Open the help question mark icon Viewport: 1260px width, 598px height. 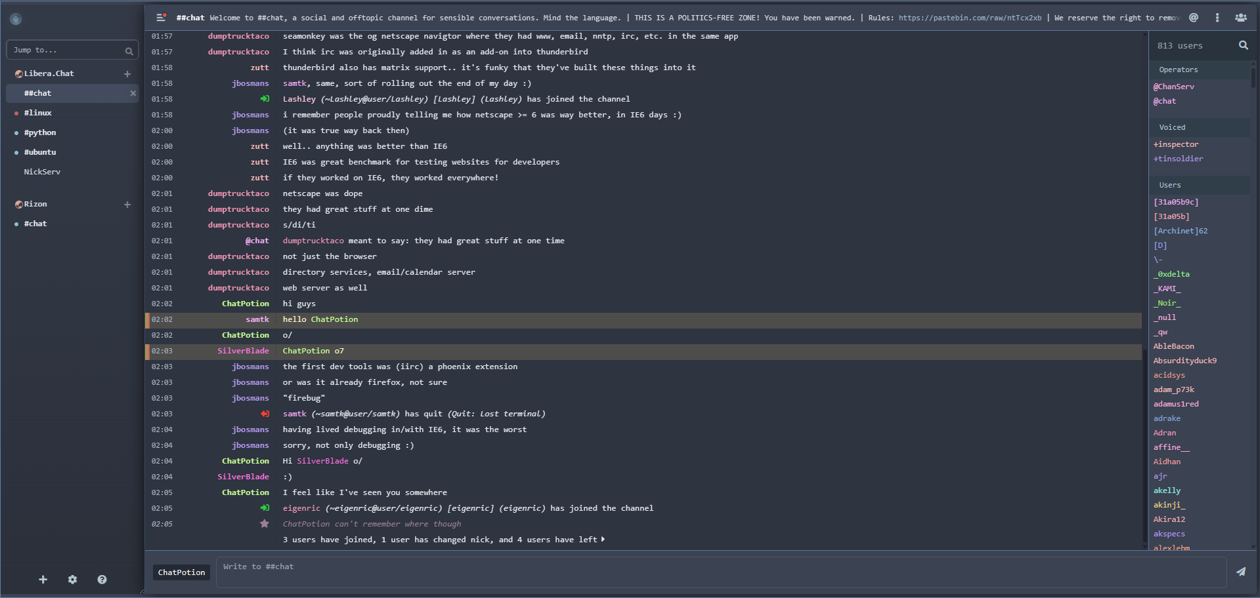102,580
